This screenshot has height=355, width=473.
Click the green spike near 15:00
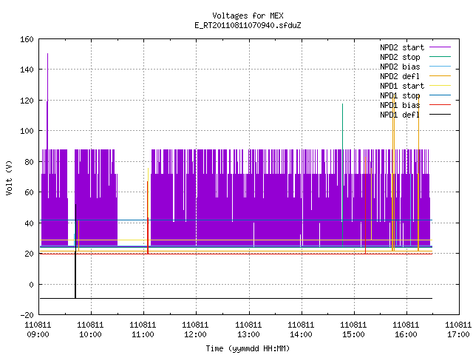342,175
